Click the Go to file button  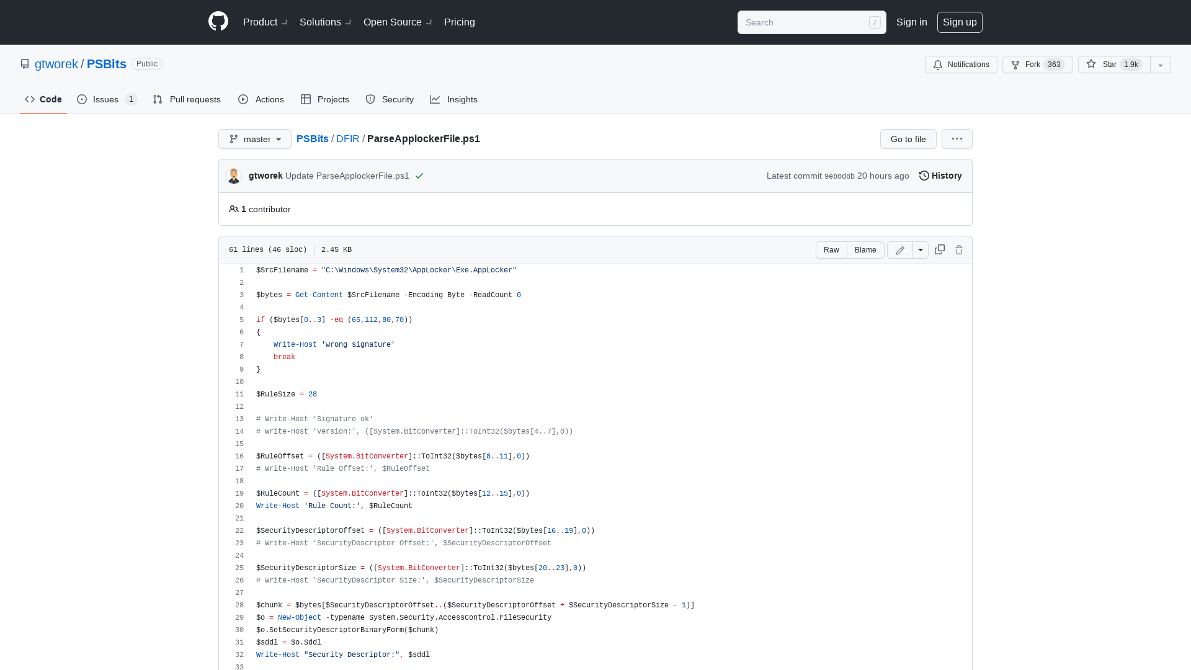pos(908,139)
